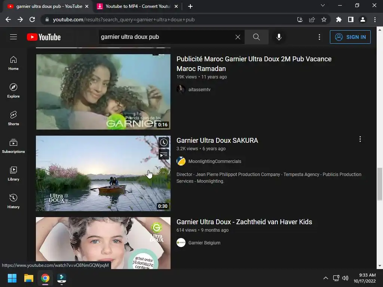Open more options for Garnier Ultra Doux SAKURA
383x287 pixels.
click(x=360, y=139)
